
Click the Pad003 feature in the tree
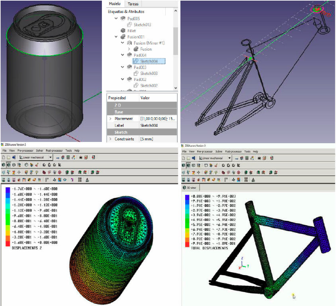[140, 67]
